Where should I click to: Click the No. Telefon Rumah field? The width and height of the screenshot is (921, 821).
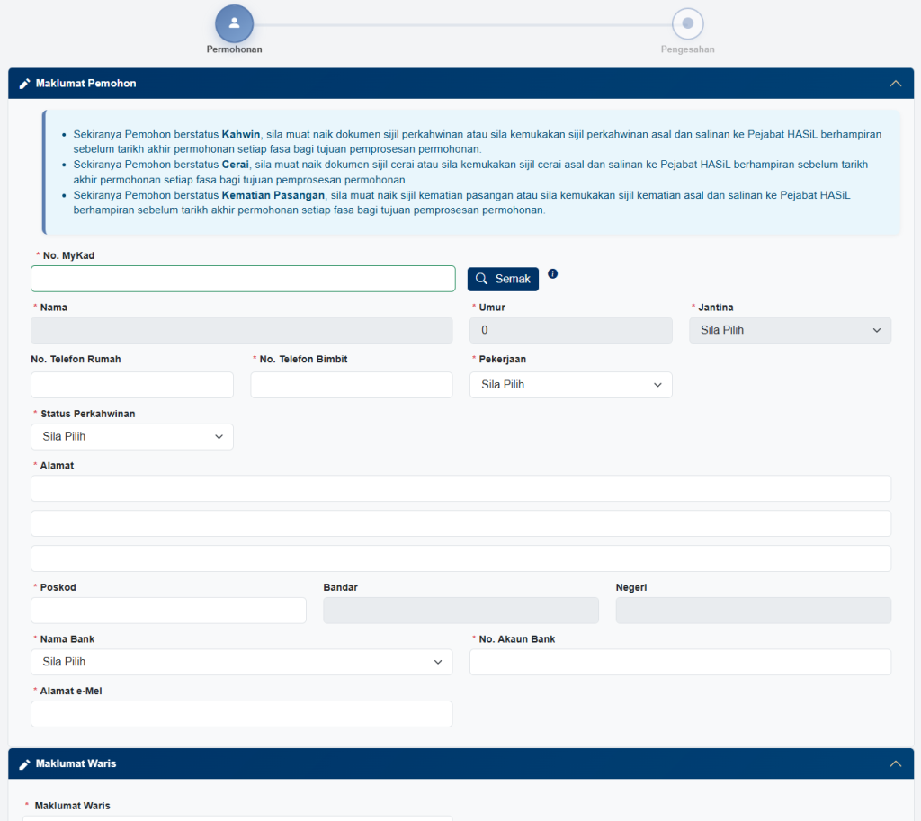point(131,385)
